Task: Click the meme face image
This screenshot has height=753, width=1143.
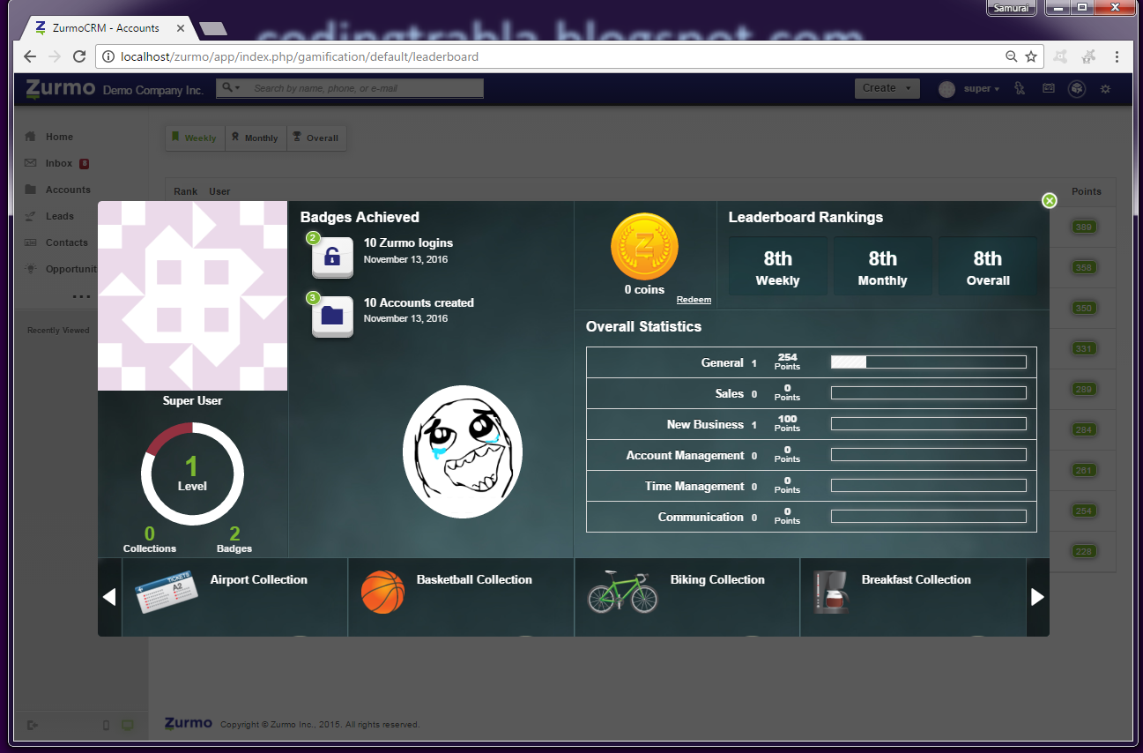Action: coord(463,452)
